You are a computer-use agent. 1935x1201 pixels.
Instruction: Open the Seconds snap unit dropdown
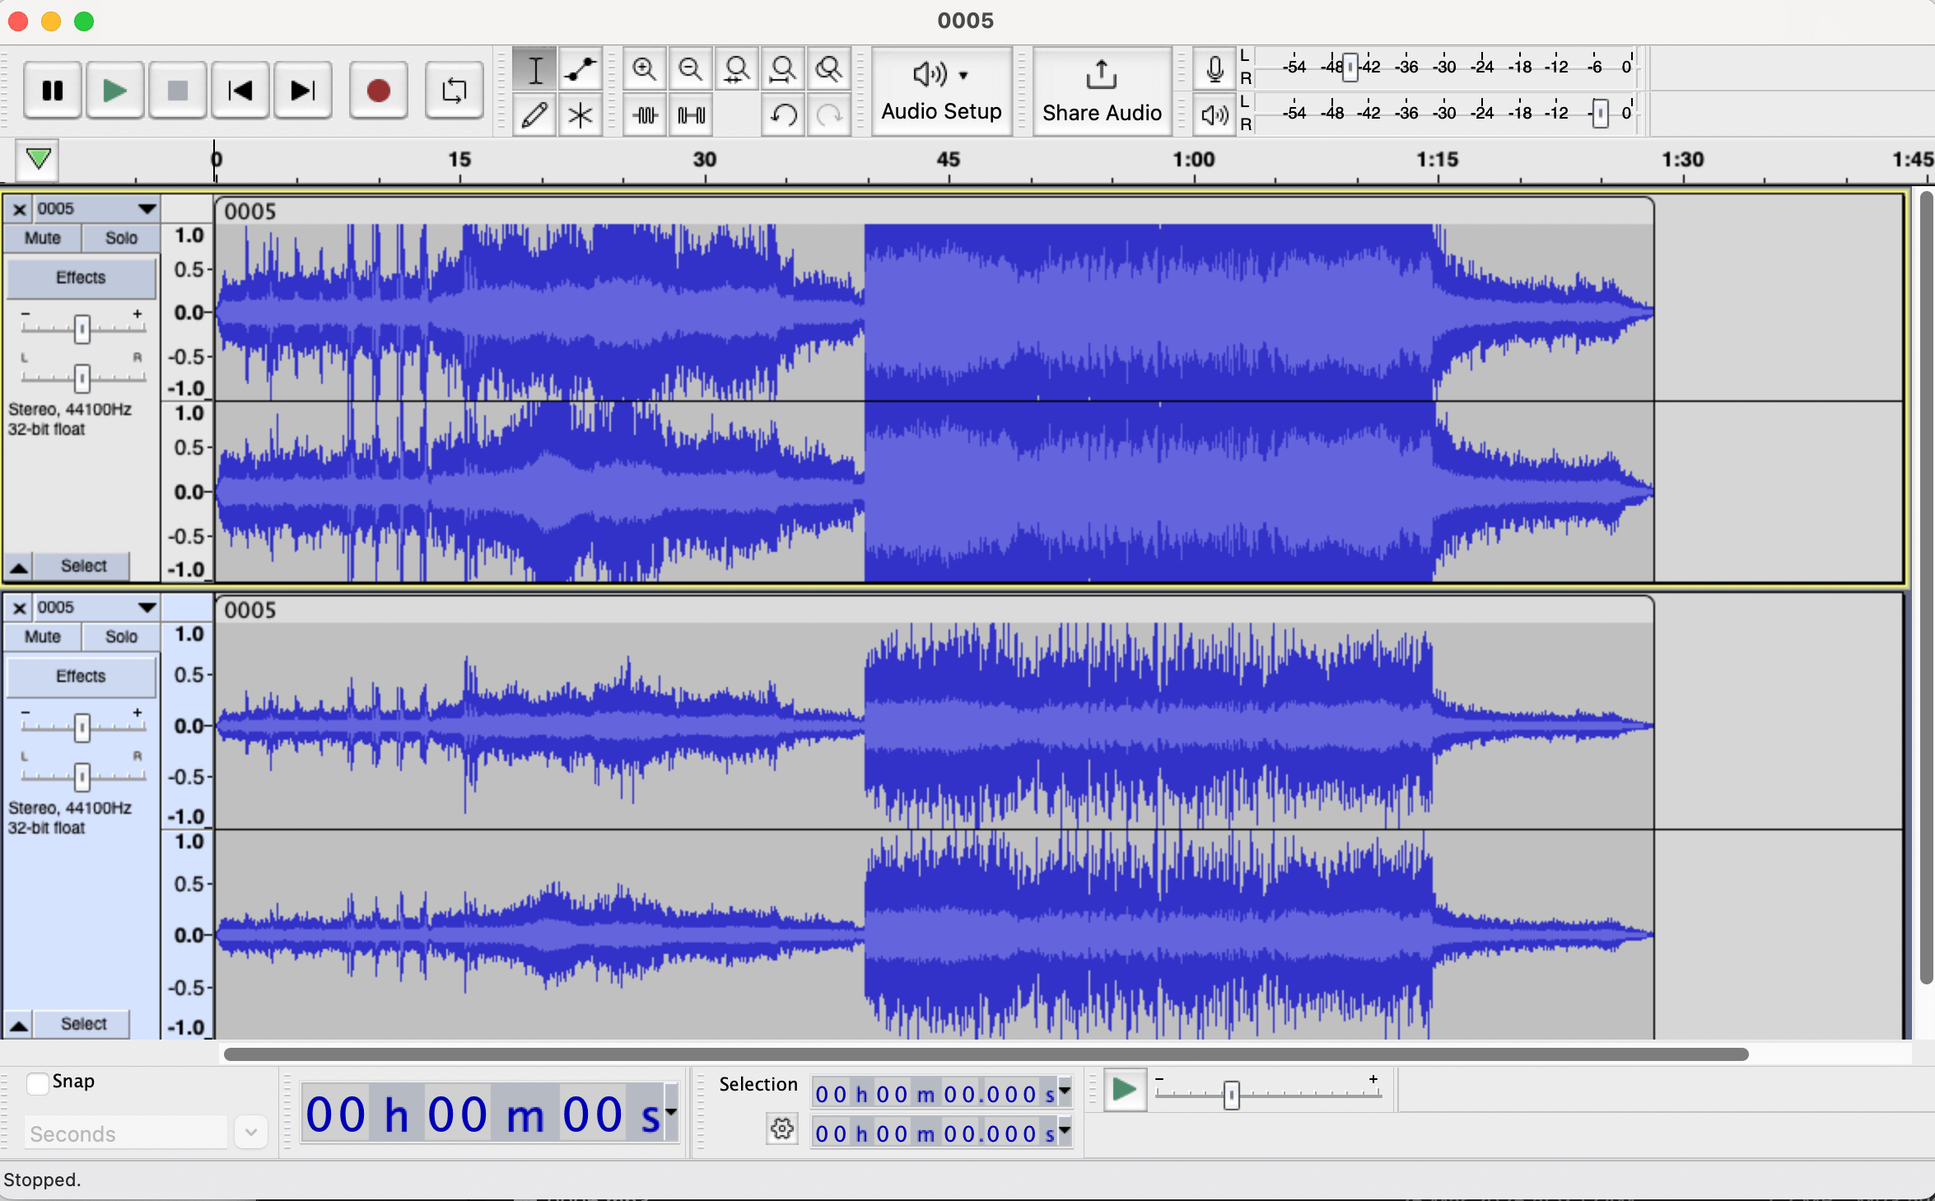[251, 1133]
